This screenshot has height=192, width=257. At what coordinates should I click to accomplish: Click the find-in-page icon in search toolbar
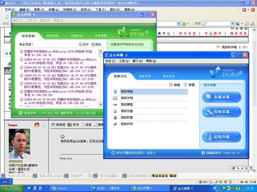pyautogui.click(x=247, y=24)
